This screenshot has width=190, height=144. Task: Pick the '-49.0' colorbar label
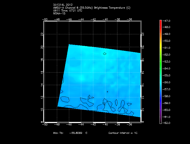(x=166, y=34)
